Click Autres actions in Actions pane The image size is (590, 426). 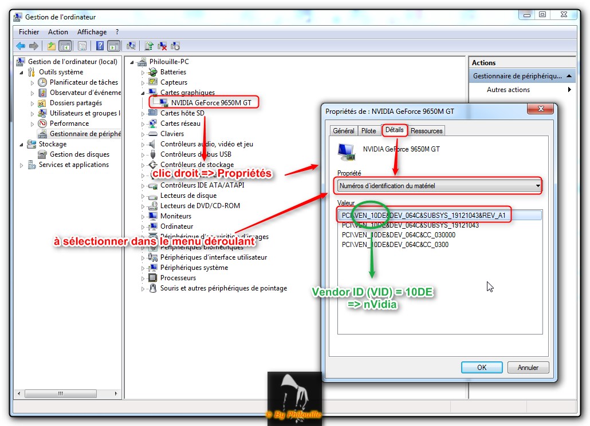pyautogui.click(x=508, y=89)
